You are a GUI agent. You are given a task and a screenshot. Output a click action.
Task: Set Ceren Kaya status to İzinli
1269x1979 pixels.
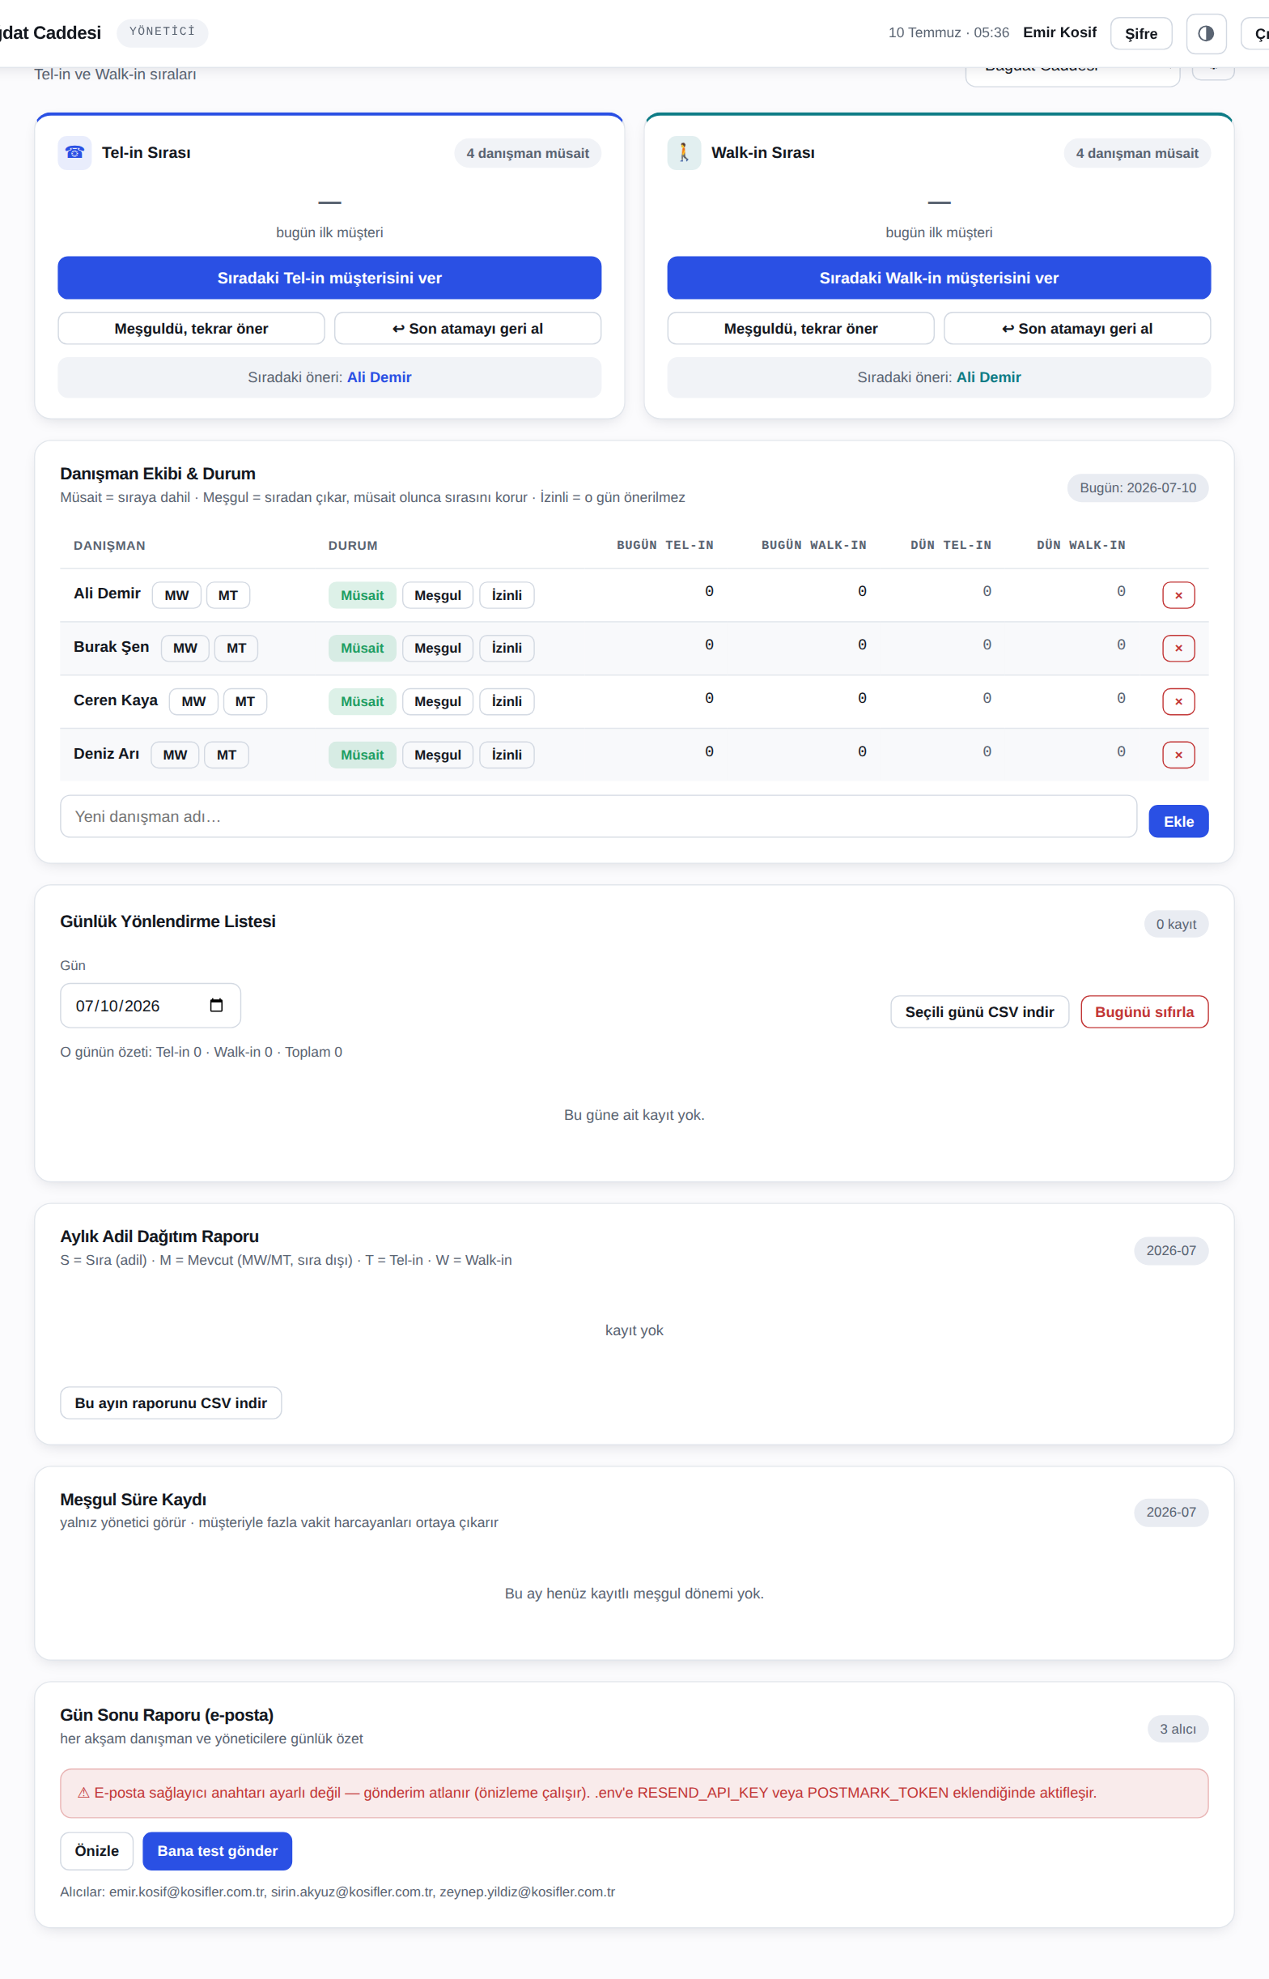(506, 701)
